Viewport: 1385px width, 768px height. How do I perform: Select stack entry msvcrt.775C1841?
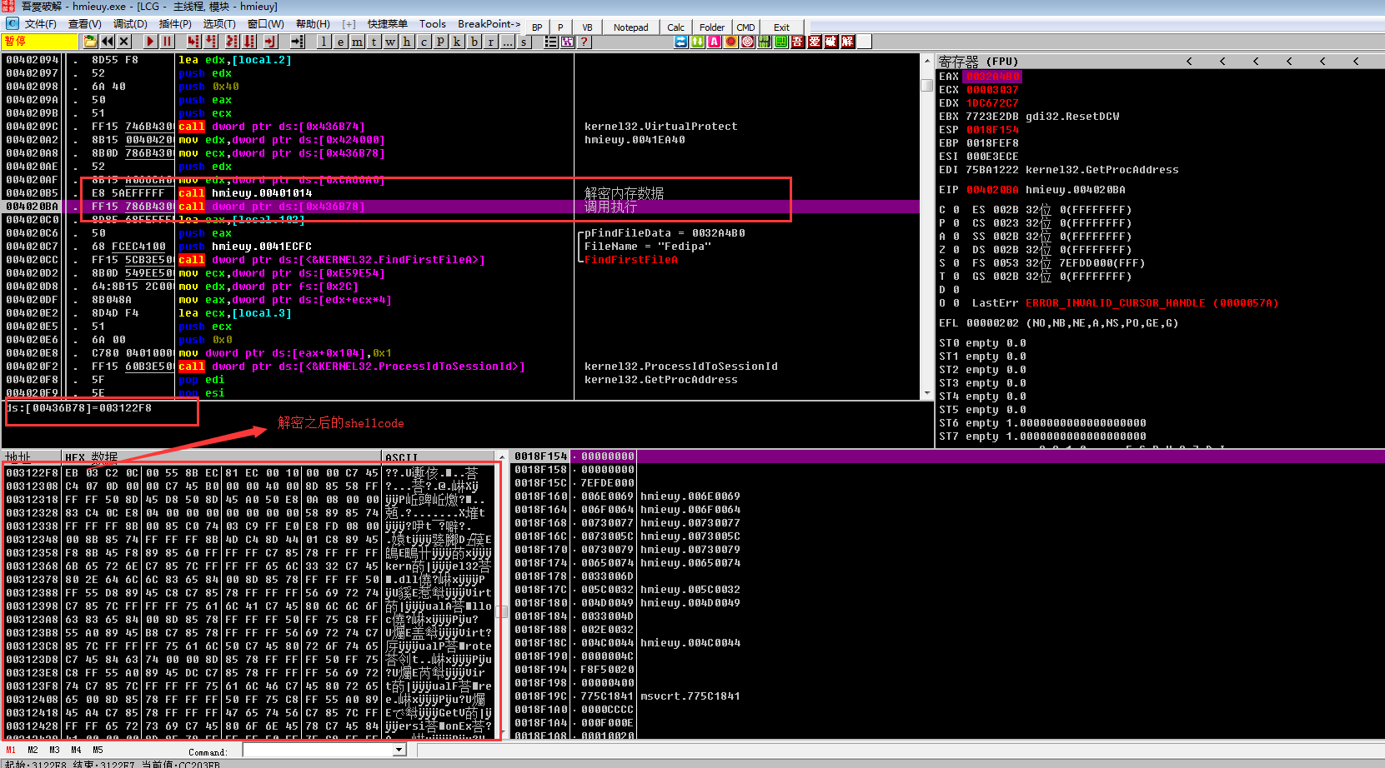(690, 696)
